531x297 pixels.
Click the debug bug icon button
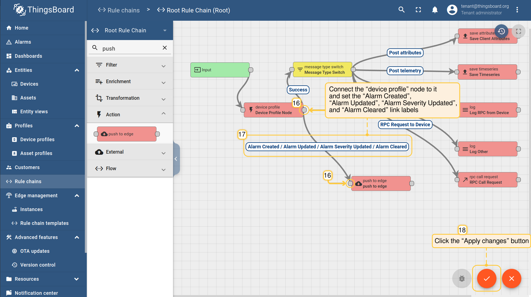pyautogui.click(x=462, y=278)
